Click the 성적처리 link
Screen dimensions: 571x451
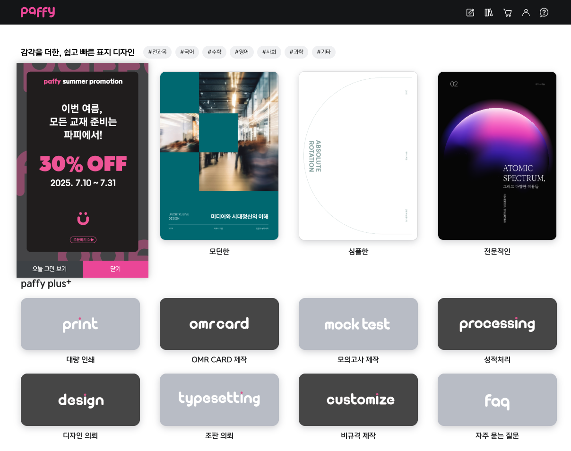tap(497, 360)
